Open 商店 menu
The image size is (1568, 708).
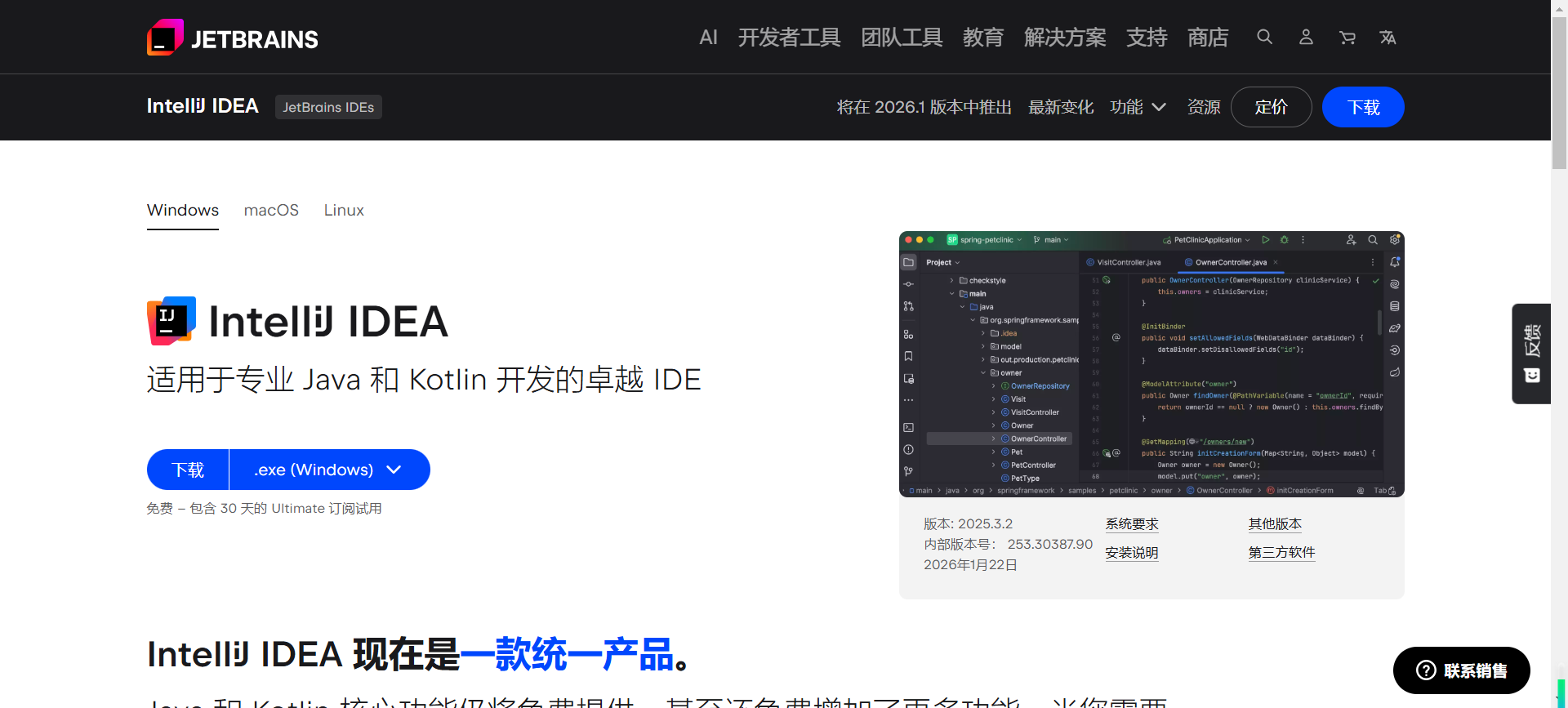[x=1208, y=38]
